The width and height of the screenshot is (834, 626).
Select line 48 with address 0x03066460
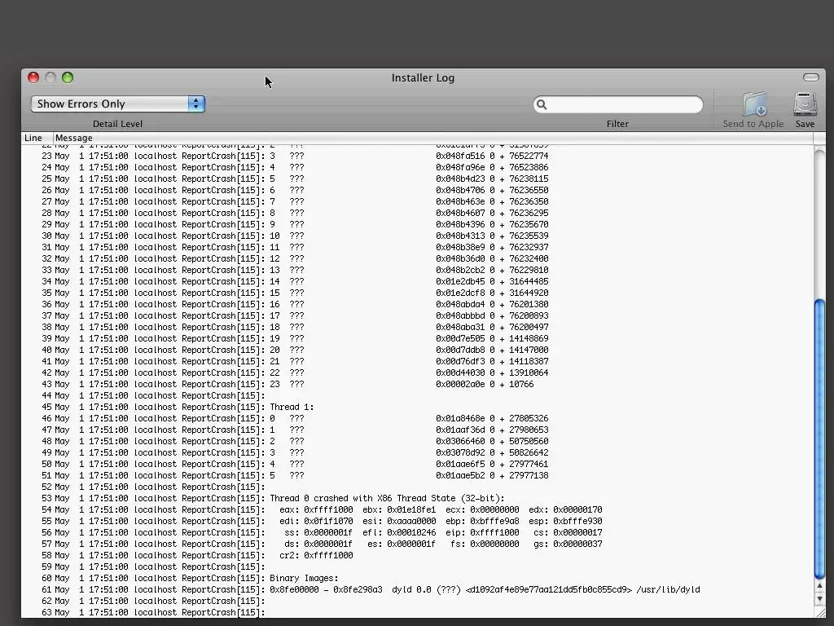pos(417,441)
